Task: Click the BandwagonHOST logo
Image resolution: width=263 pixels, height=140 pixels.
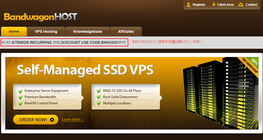Action: (40, 17)
